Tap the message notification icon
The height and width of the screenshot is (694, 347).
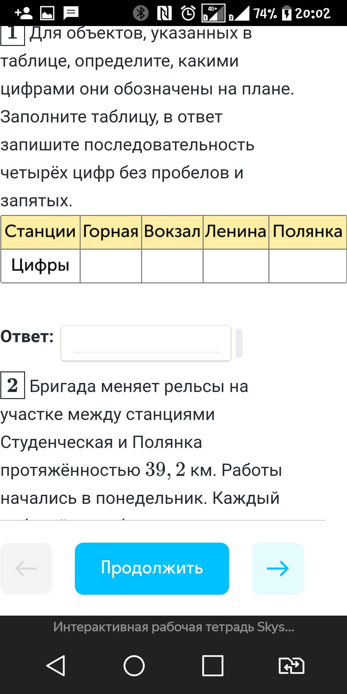(71, 13)
